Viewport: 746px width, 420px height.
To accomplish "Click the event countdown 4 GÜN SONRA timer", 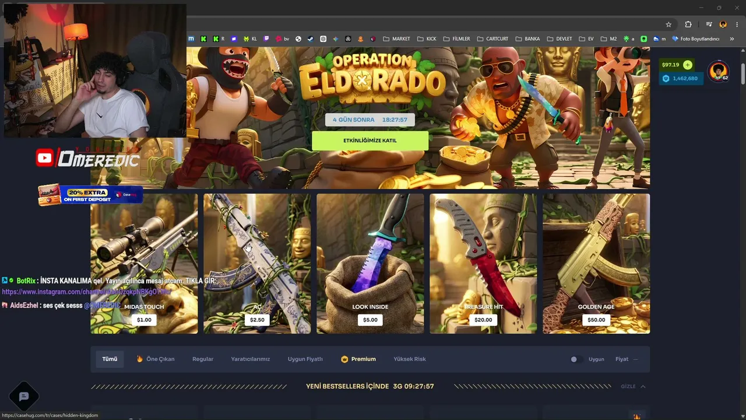I will 370,120.
